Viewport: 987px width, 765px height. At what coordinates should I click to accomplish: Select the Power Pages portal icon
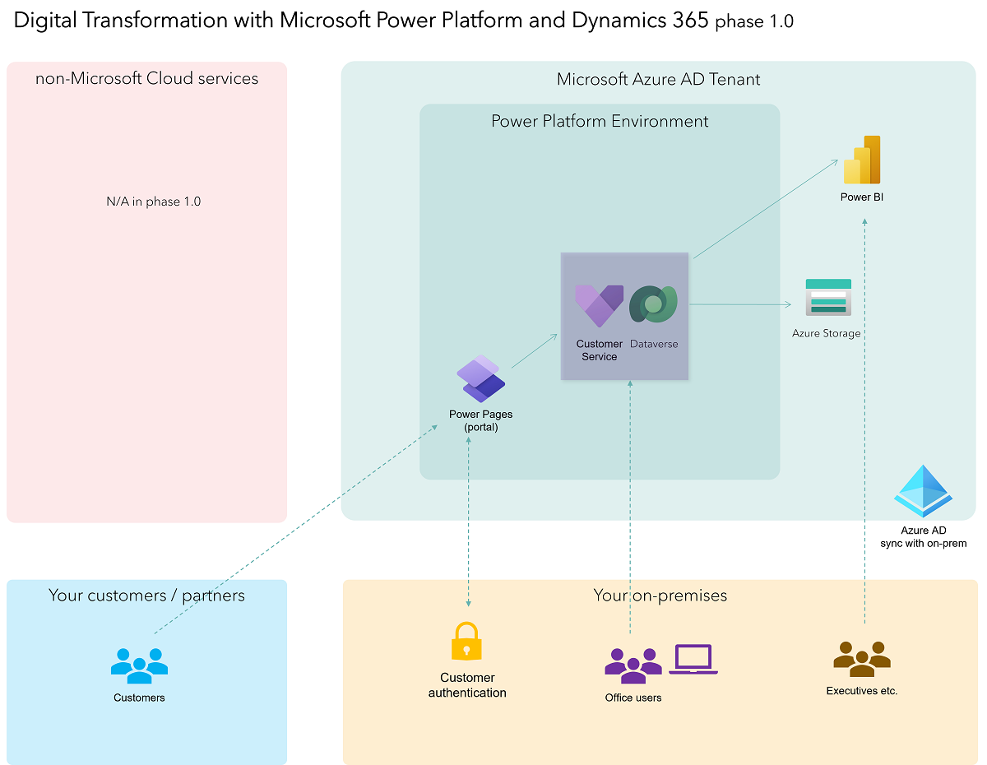tap(480, 378)
